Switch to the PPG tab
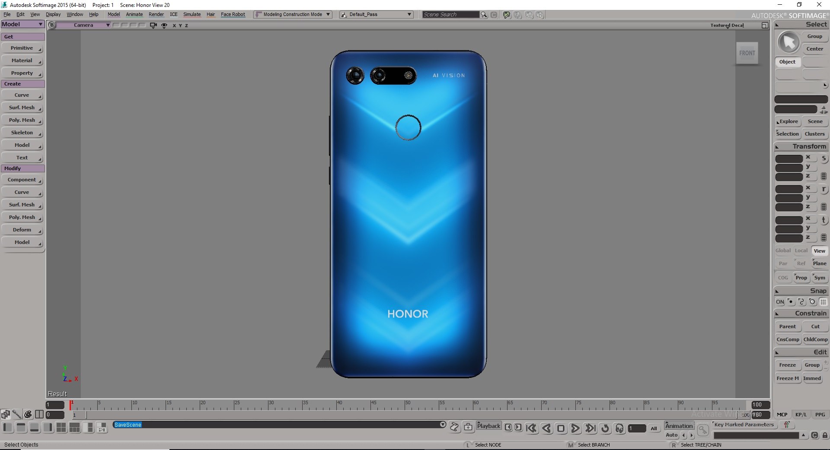Screen dimensions: 830x450 tap(820, 415)
